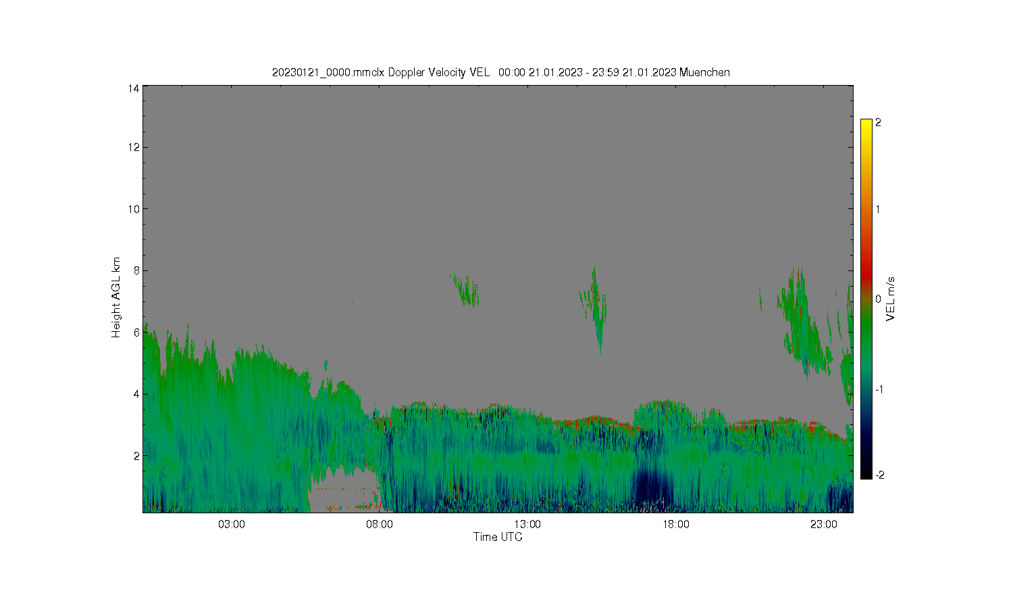
Task: Click the 18:00 time tick label
Action: point(676,524)
